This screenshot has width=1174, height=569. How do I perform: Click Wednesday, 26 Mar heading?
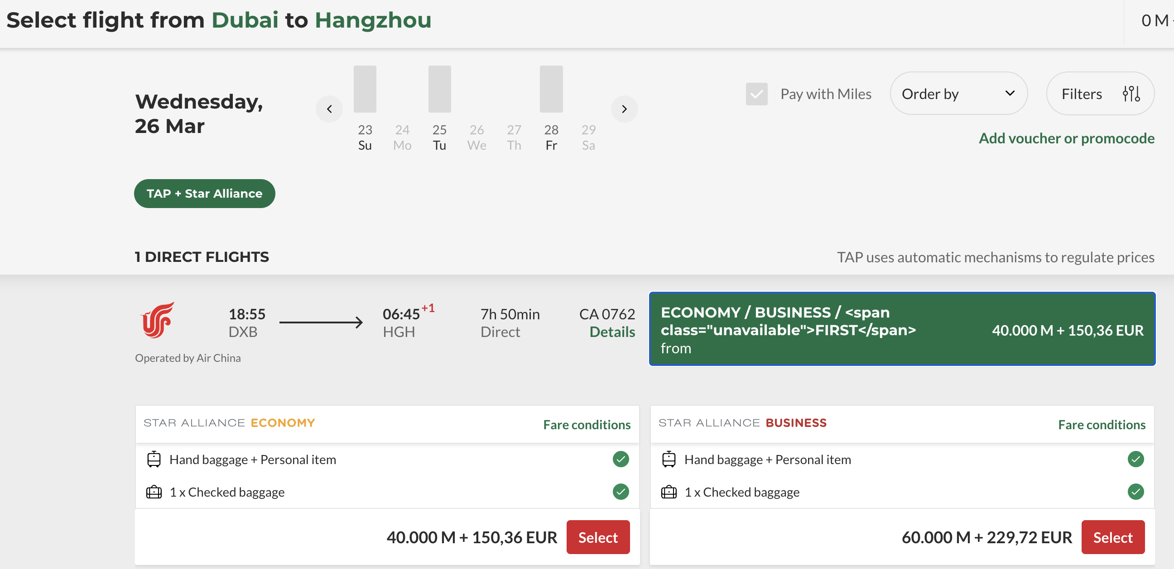[x=199, y=114]
